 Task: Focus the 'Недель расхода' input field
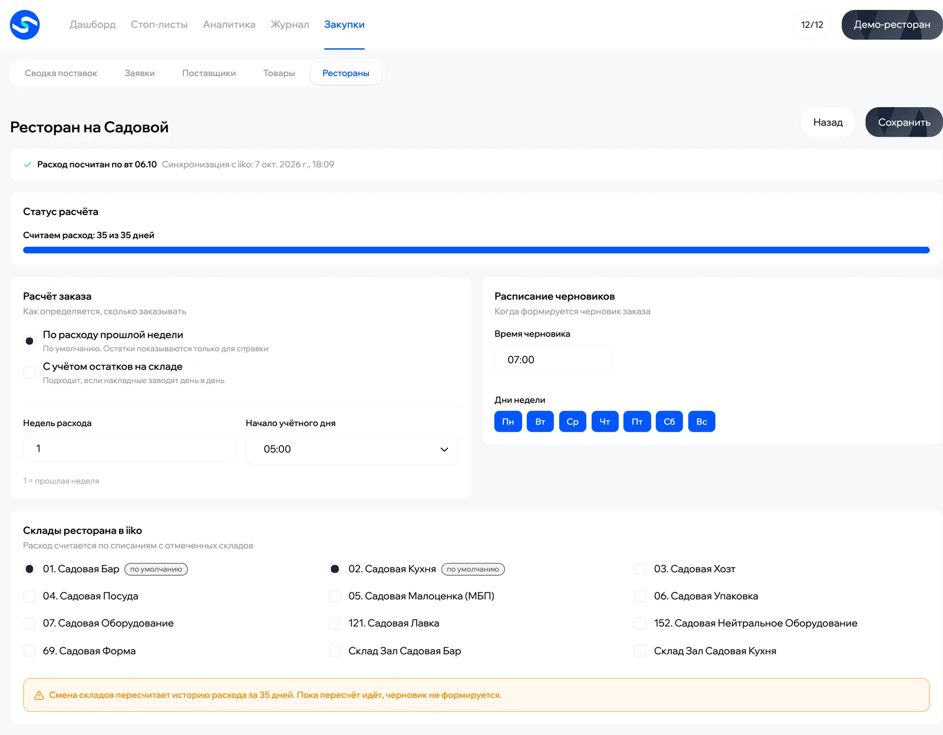click(129, 449)
